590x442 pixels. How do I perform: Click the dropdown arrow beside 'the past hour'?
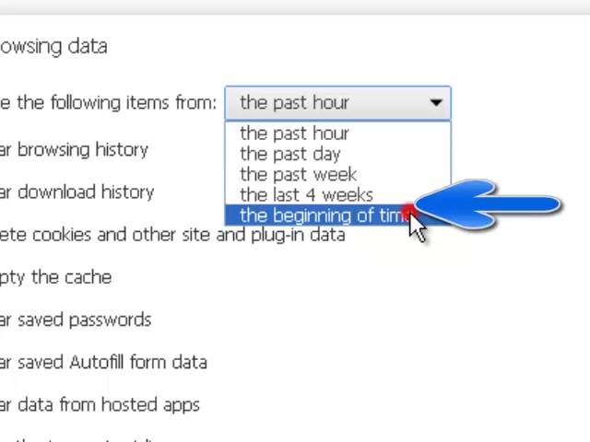436,102
